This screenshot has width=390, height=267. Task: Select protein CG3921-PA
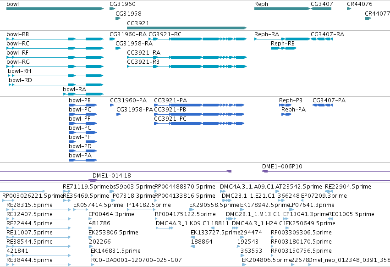coord(199,105)
